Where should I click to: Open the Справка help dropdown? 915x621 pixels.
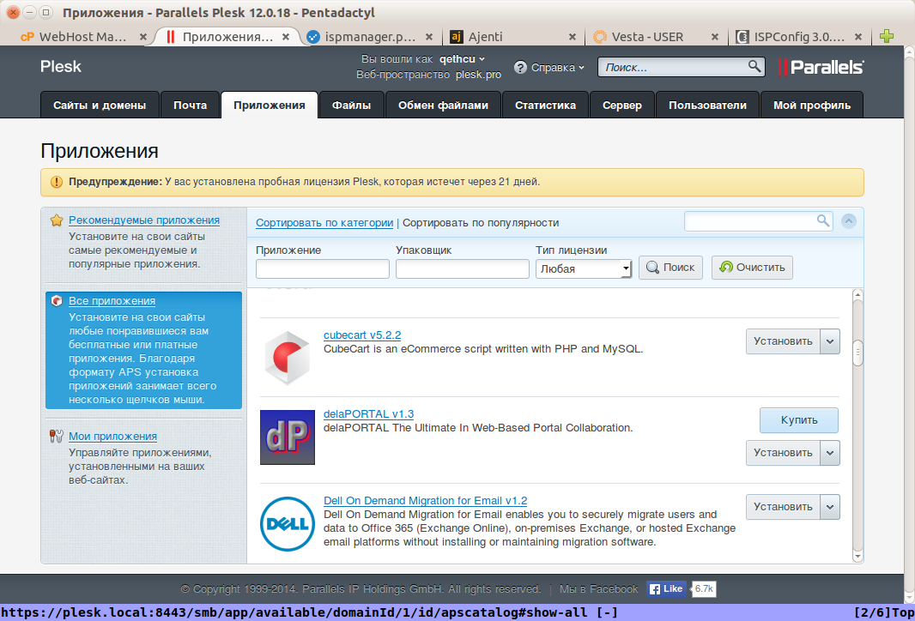[x=557, y=68]
